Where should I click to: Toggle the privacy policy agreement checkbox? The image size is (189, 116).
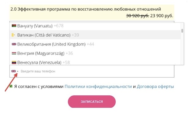point(11,86)
